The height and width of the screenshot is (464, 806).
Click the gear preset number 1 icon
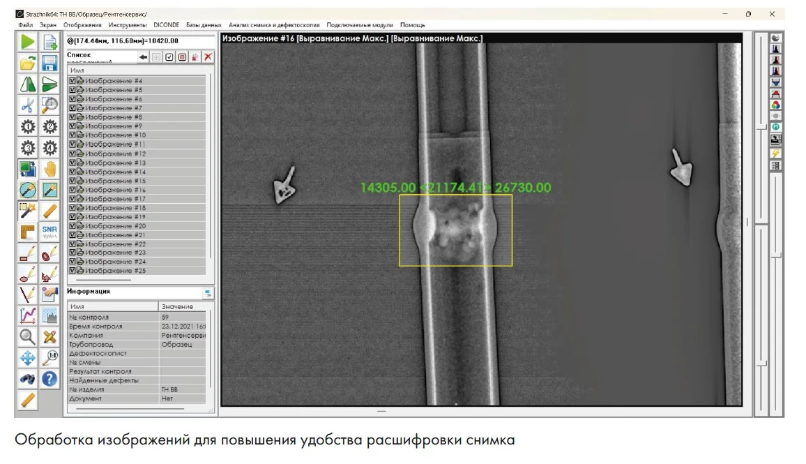(28, 126)
